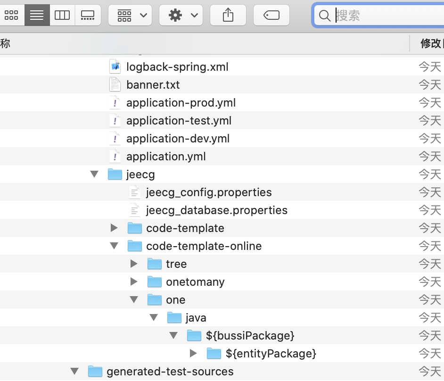Expand the onetomany folder
This screenshot has width=444, height=381.
pyautogui.click(x=134, y=282)
